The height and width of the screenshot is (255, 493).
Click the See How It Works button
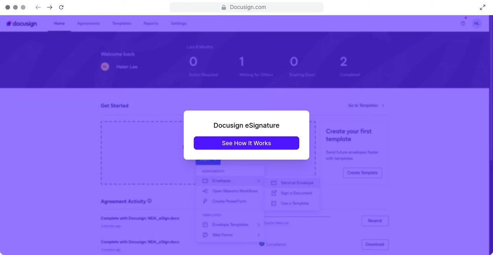(x=246, y=143)
